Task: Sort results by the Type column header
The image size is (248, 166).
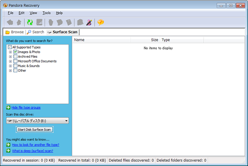Action: pos(182,40)
